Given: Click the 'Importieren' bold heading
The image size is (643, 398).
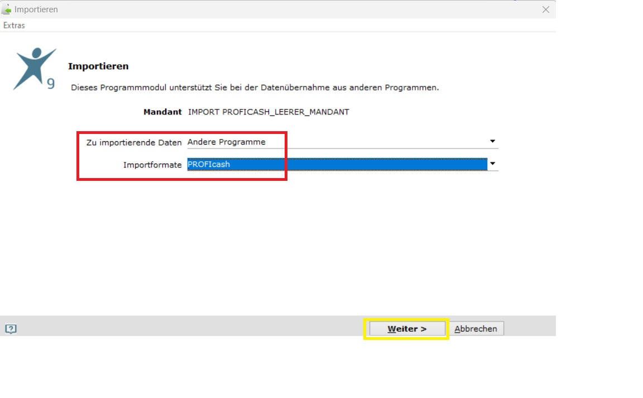Looking at the screenshot, I should [x=98, y=66].
